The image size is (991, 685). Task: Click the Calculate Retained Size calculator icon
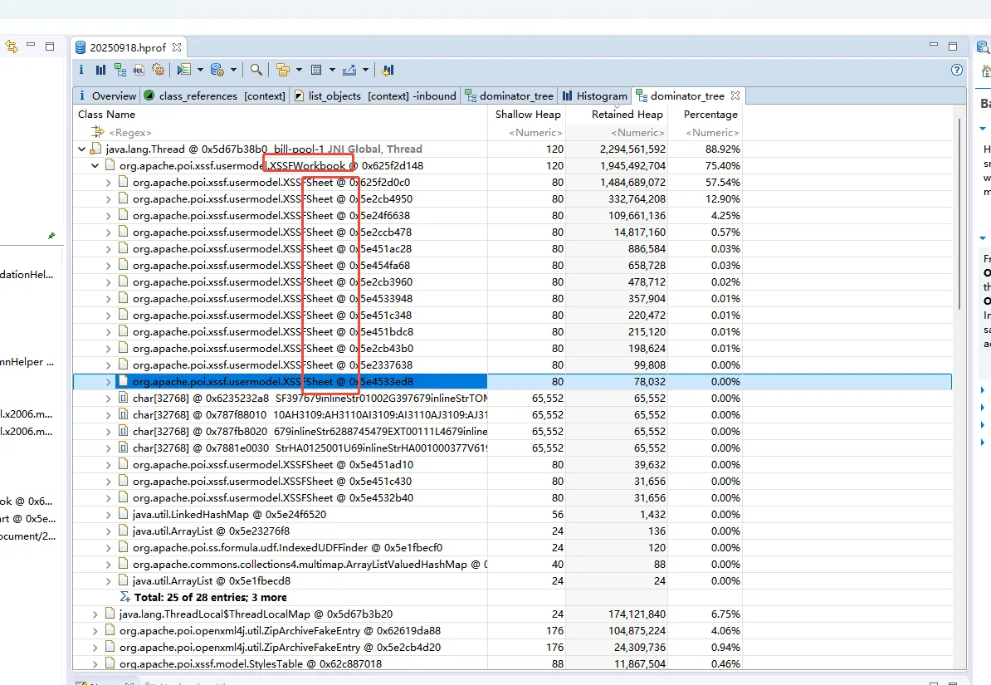(317, 70)
